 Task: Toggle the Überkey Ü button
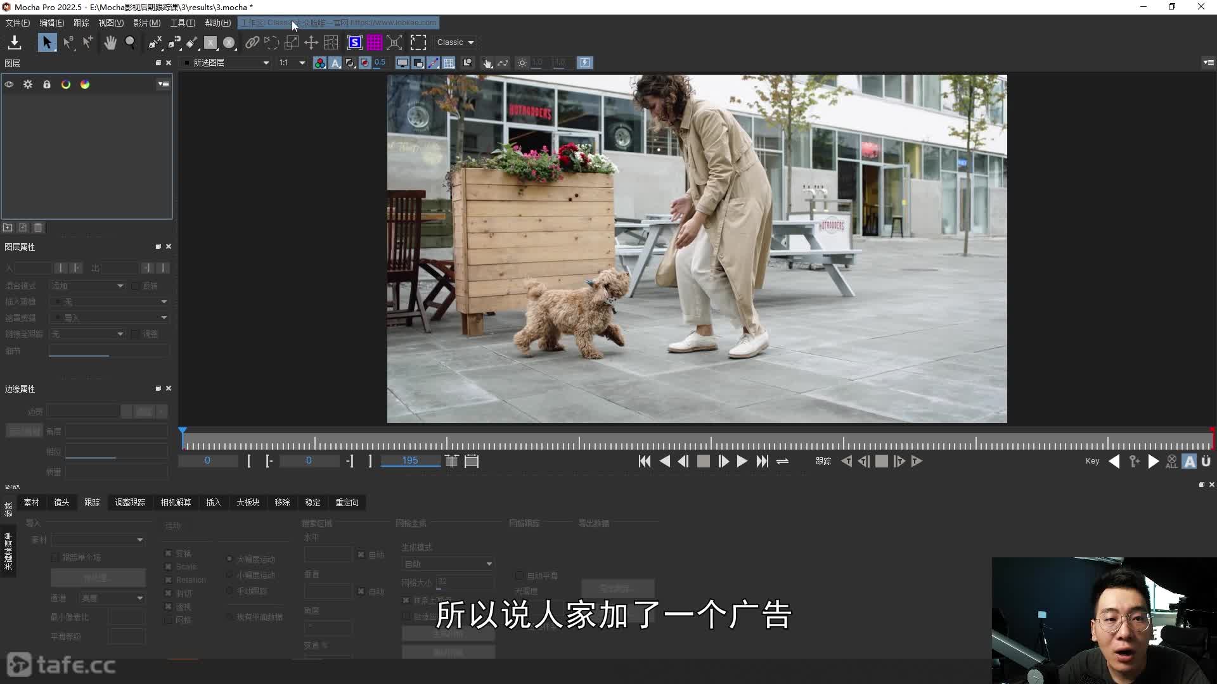[x=1206, y=462]
